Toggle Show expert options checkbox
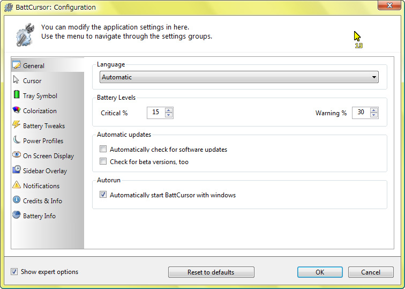 (x=14, y=271)
